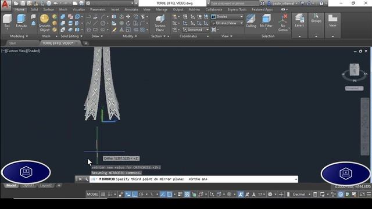The height and width of the screenshot is (209, 372).
Task: Toggle polar tracking in status bar
Action: click(141, 194)
